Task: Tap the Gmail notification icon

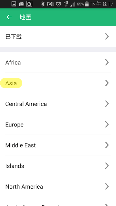Action: click(x=22, y=4)
